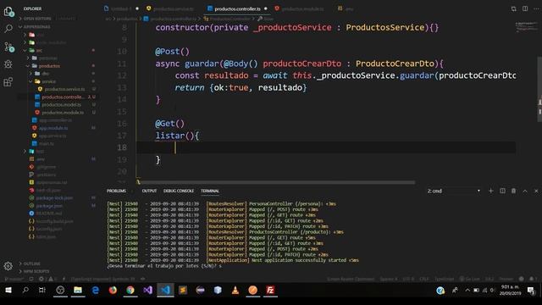Open Task View on the taskbar

pos(42,290)
